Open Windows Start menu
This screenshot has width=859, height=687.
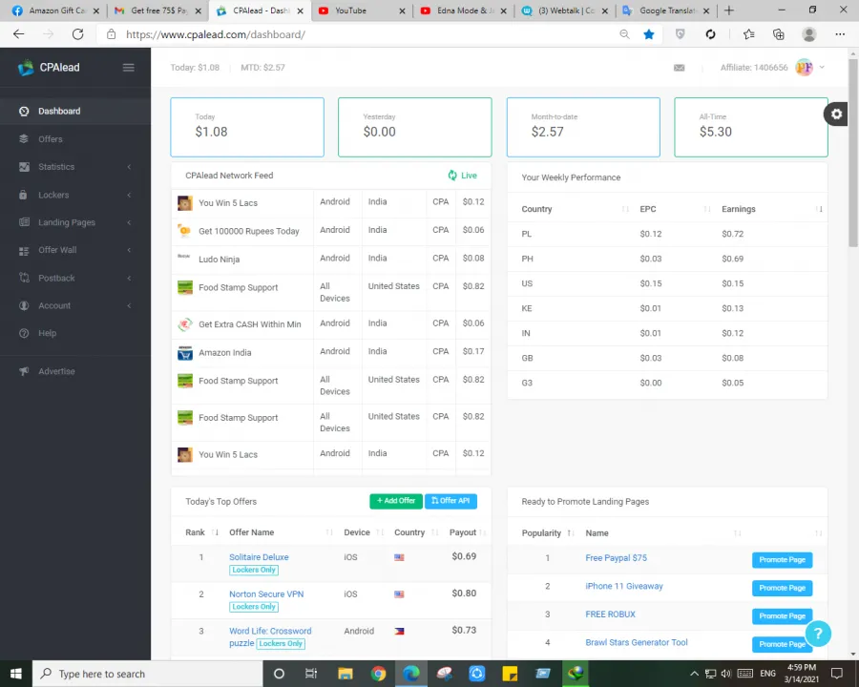point(15,674)
